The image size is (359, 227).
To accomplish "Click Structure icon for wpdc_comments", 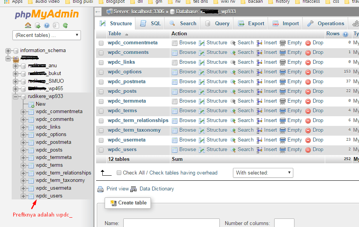I will [202, 52].
